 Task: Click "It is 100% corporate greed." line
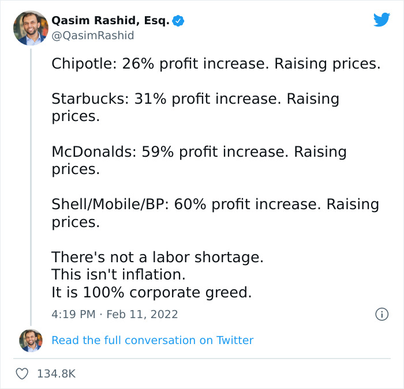152,292
